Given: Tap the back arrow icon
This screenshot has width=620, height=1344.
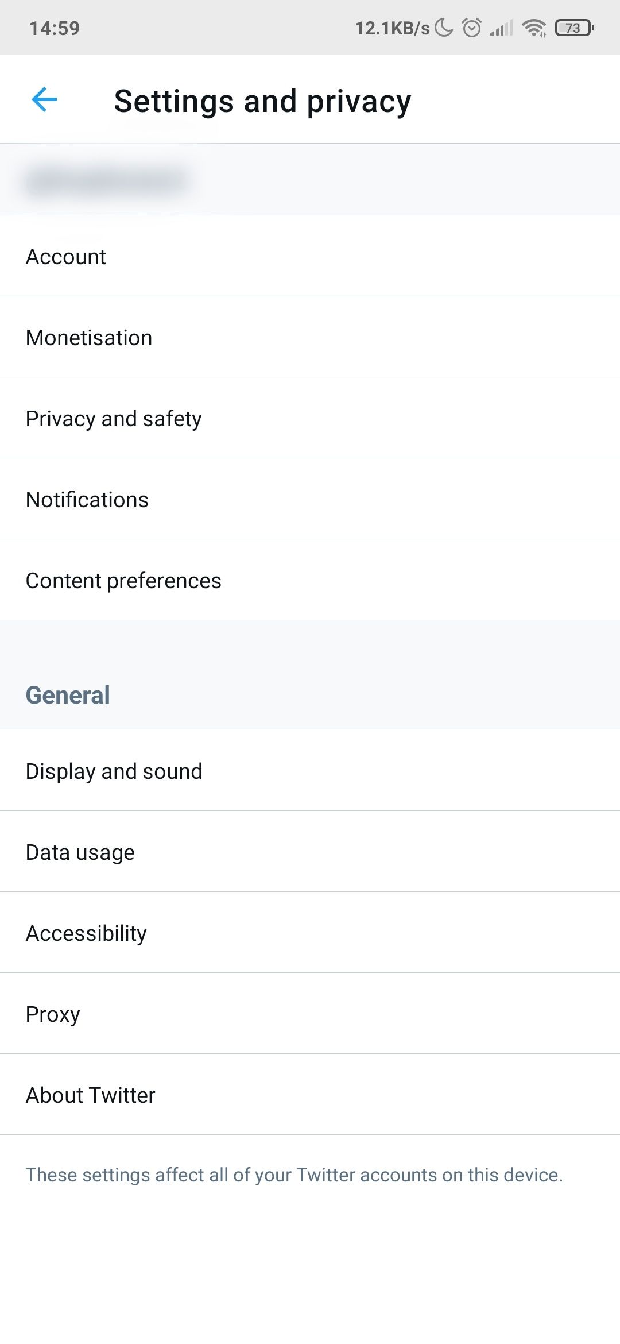Looking at the screenshot, I should [x=44, y=99].
